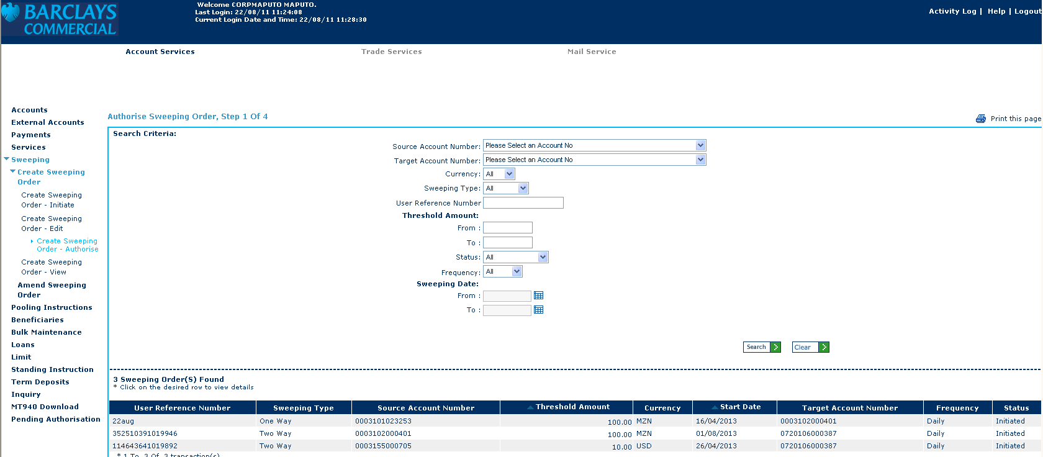Click the Clear button
This screenshot has width=1043, height=457.
[x=811, y=347]
